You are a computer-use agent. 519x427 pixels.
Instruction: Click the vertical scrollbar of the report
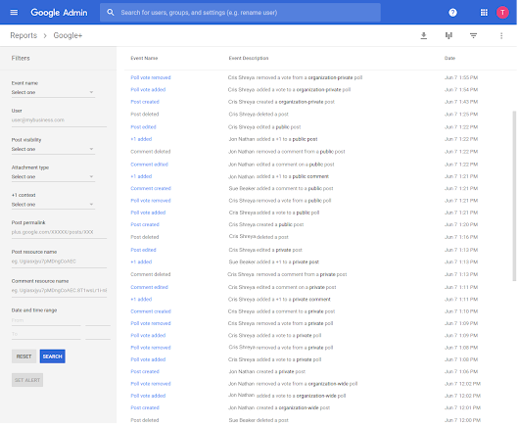tap(514, 196)
